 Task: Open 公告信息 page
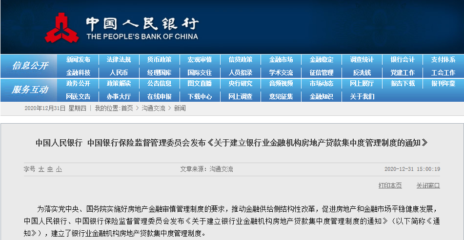[x=159, y=84]
